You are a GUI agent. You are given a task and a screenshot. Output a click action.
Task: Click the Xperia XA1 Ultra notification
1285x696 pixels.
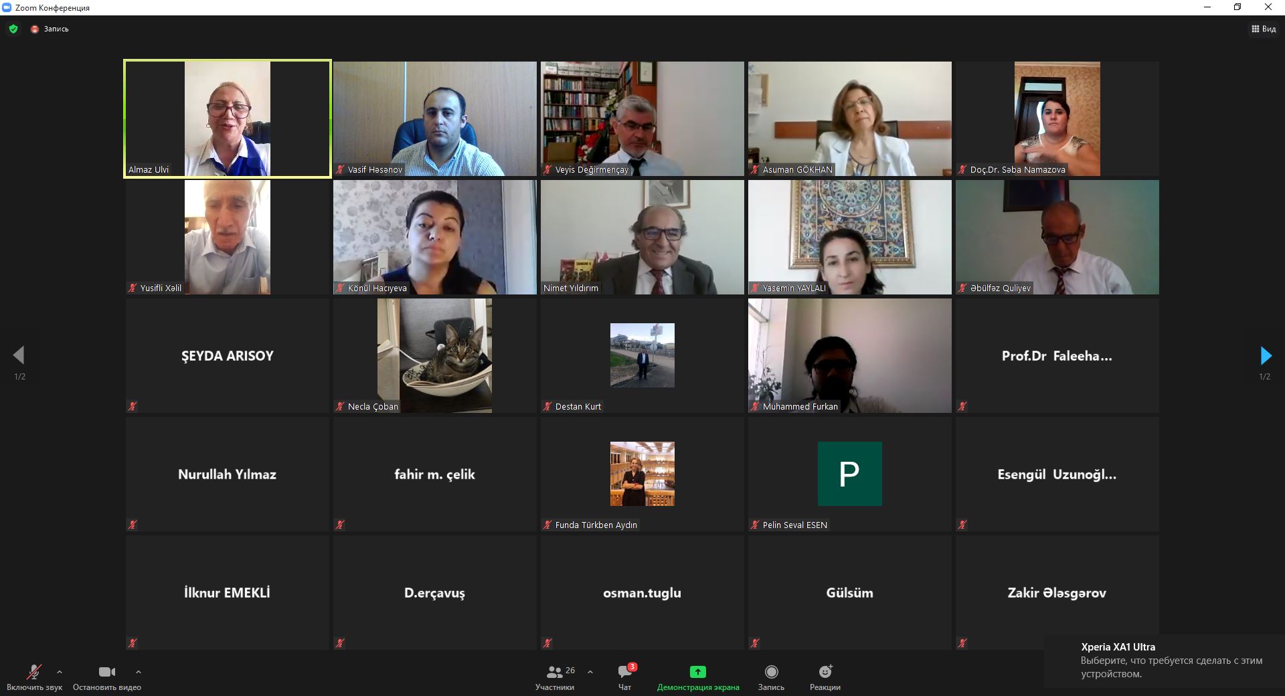pos(1165,661)
